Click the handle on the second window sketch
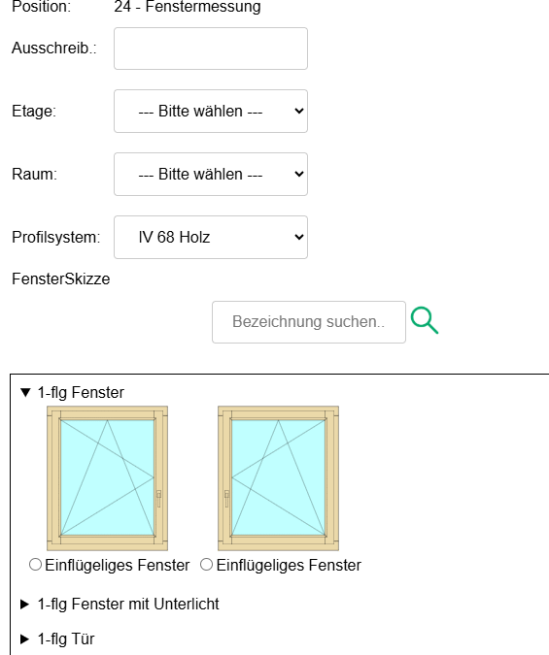Viewport: 549px width, 655px height. point(226,499)
